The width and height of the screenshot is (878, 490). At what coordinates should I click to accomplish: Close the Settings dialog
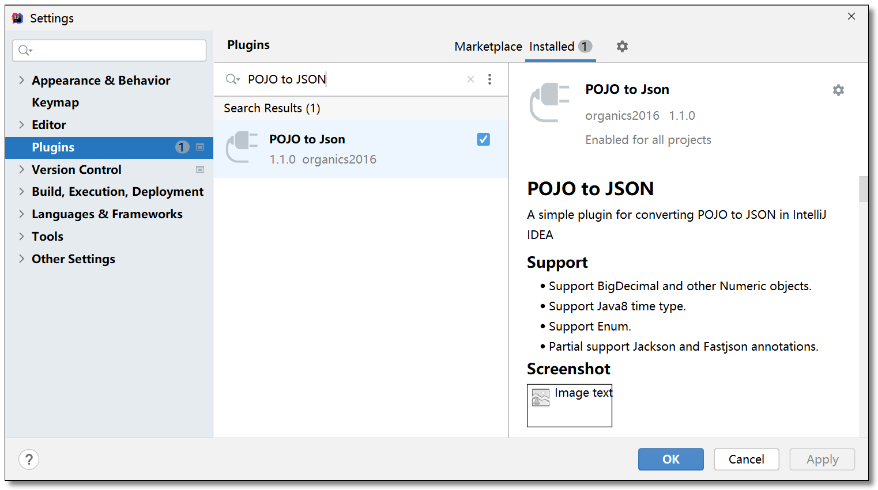(851, 16)
